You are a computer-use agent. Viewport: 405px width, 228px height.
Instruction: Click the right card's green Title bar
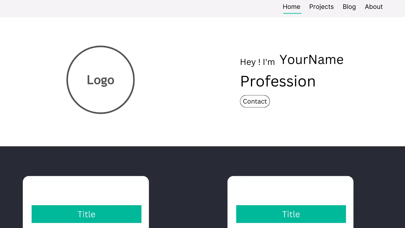coord(291,214)
